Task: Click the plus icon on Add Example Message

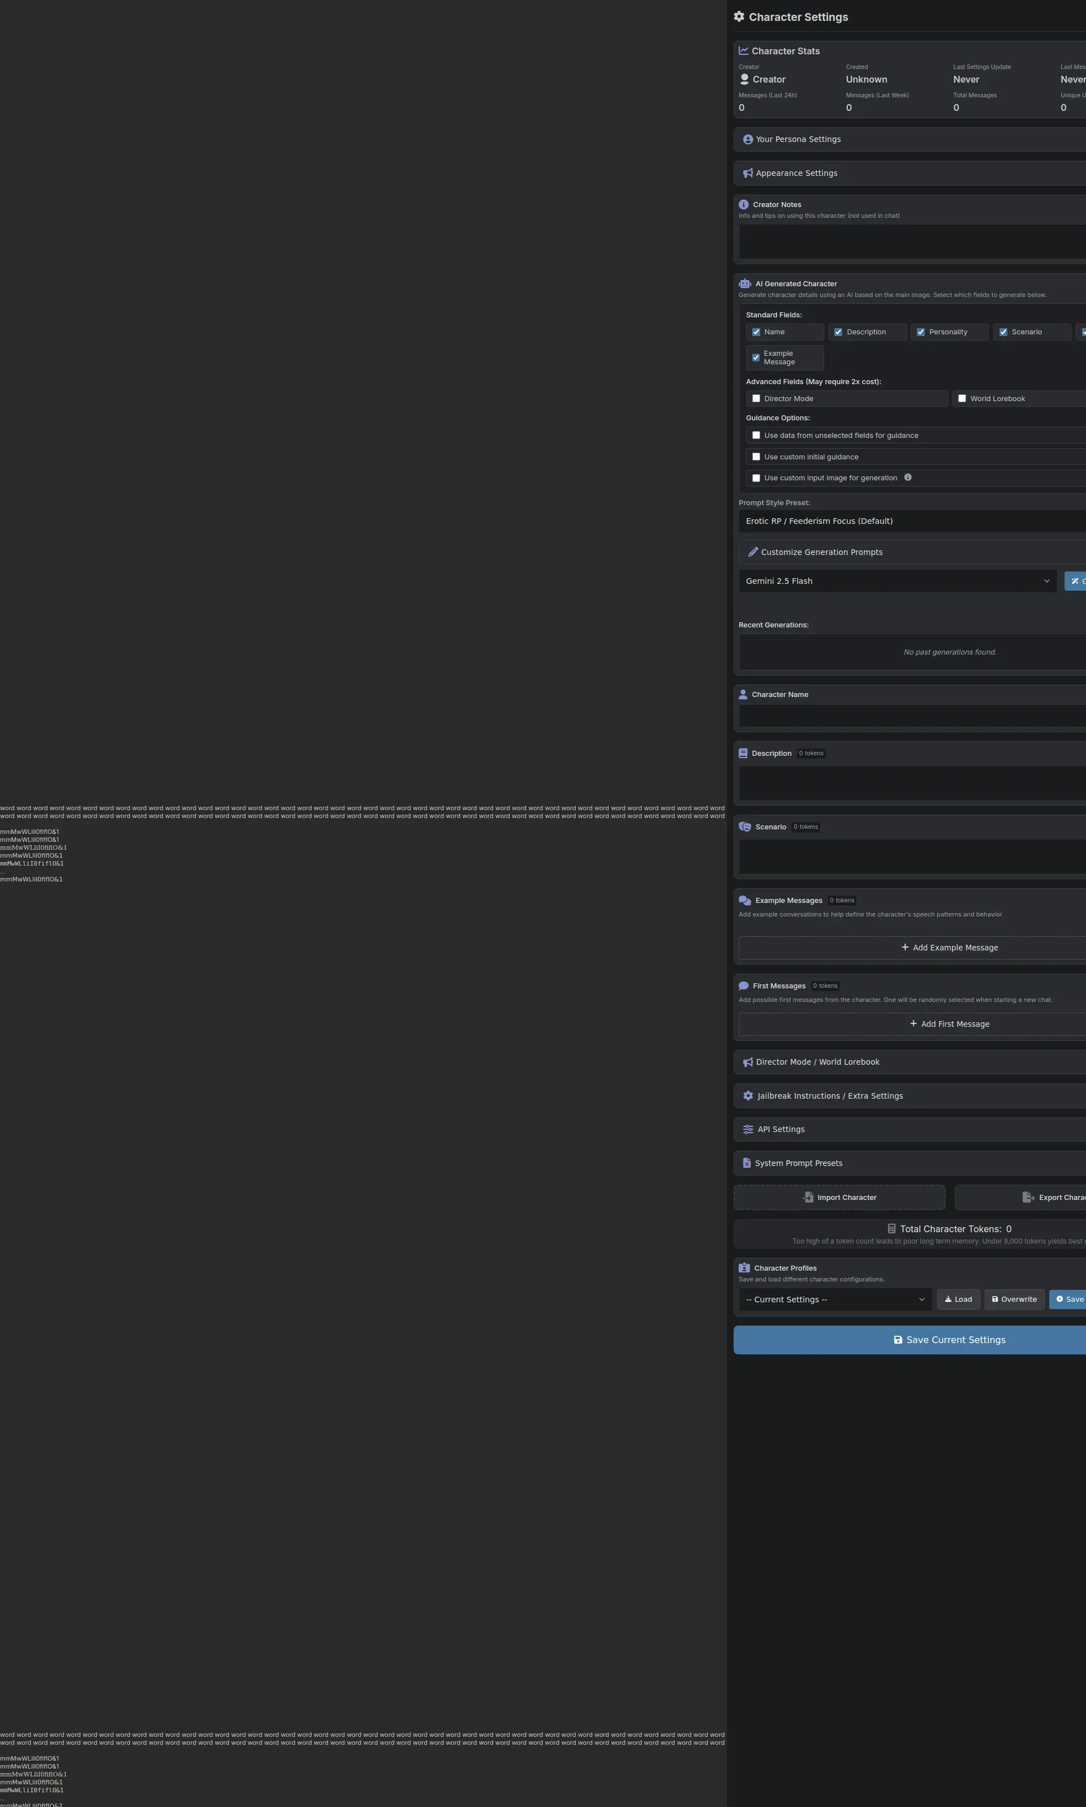Action: [x=905, y=947]
